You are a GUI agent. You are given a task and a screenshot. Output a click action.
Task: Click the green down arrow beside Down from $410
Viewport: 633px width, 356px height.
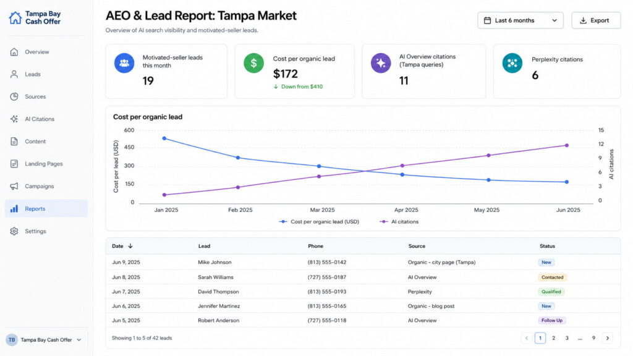coord(276,87)
